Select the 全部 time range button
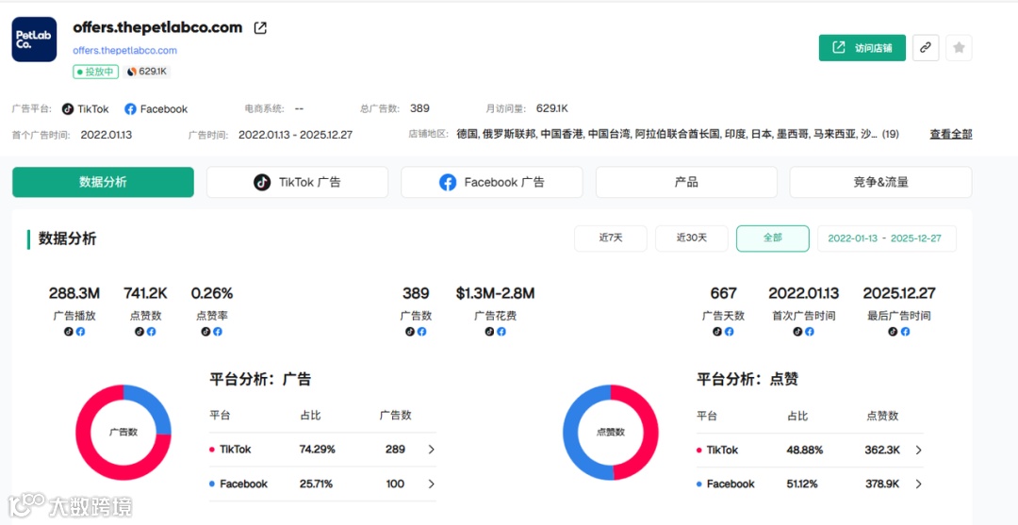Image resolution: width=1018 pixels, height=525 pixels. point(773,238)
